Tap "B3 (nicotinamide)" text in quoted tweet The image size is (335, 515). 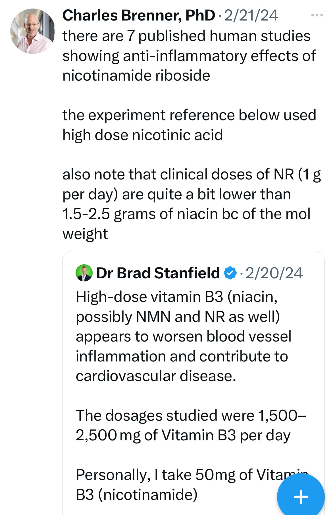[x=136, y=494]
